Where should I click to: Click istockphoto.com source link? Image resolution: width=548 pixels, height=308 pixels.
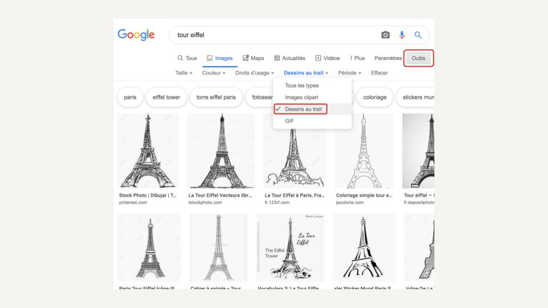point(205,202)
